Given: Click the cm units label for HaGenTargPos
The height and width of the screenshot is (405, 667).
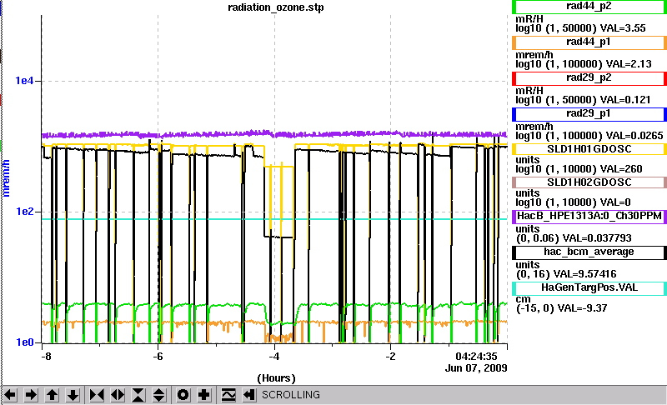Looking at the screenshot, I should tap(523, 300).
